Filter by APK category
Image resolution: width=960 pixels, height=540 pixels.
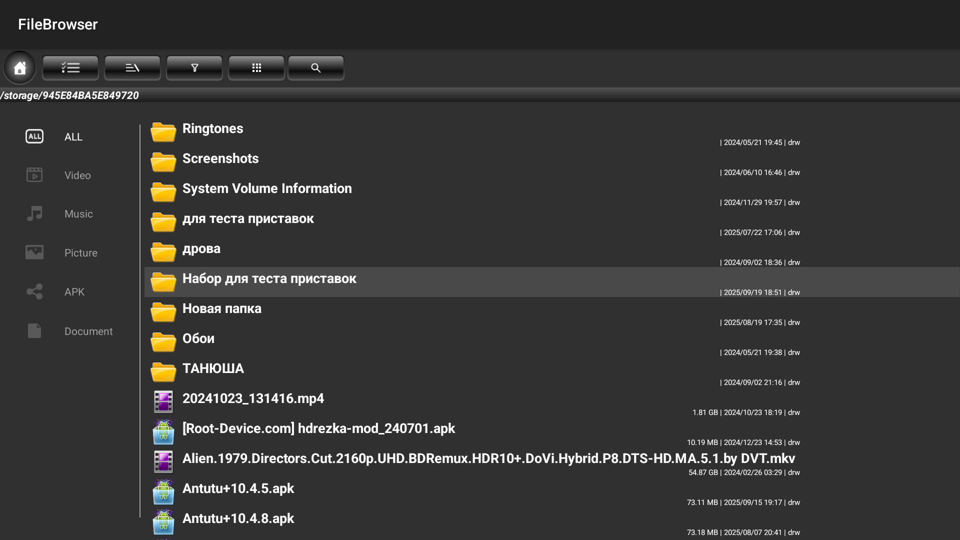pos(74,292)
